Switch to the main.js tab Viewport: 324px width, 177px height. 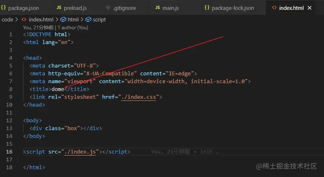pos(171,8)
